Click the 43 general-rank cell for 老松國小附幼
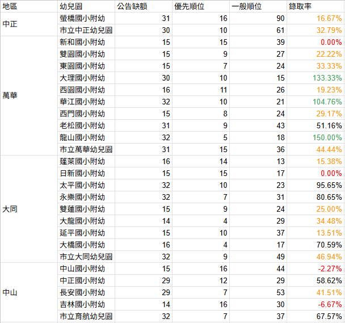The image size is (345, 323). point(258,125)
